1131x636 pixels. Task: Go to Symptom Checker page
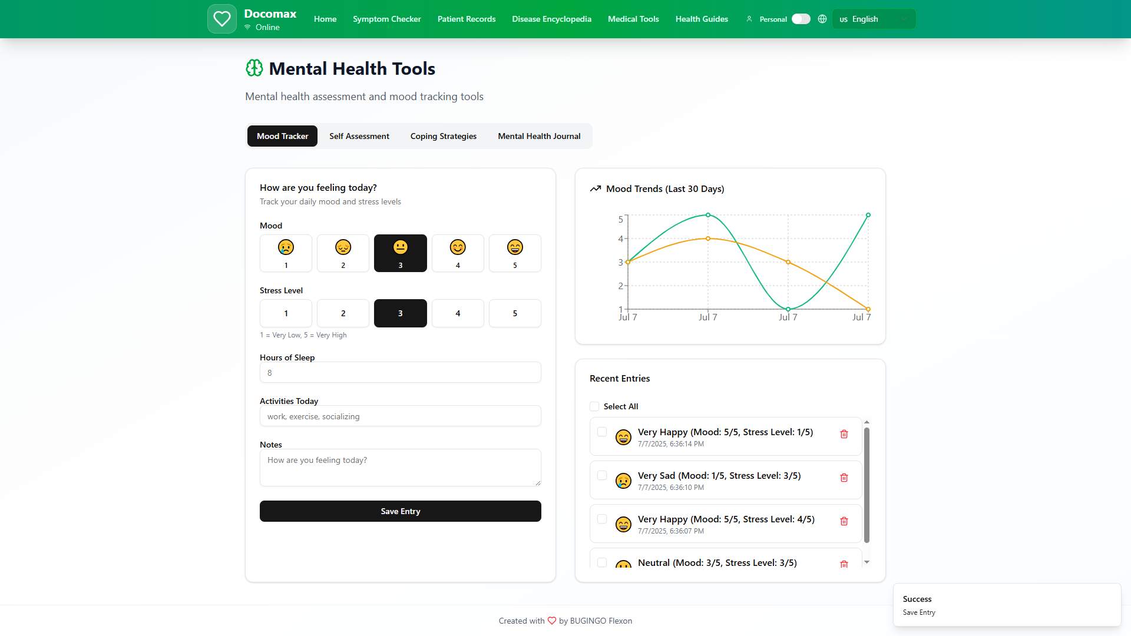click(386, 19)
